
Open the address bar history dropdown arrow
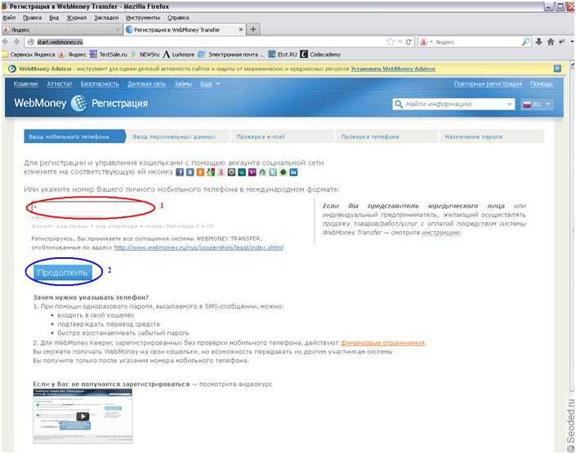click(400, 42)
